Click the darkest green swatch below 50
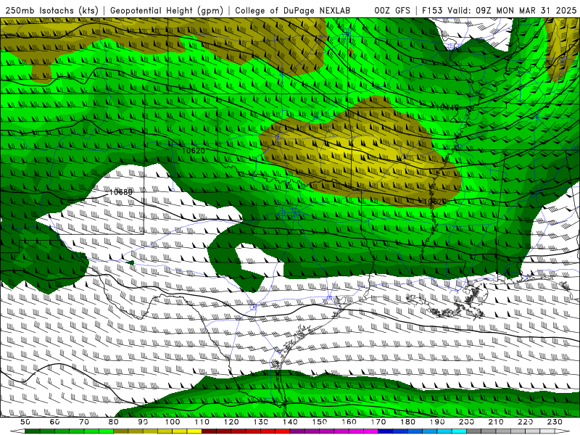This screenshot has width=580, height=435. [33, 431]
